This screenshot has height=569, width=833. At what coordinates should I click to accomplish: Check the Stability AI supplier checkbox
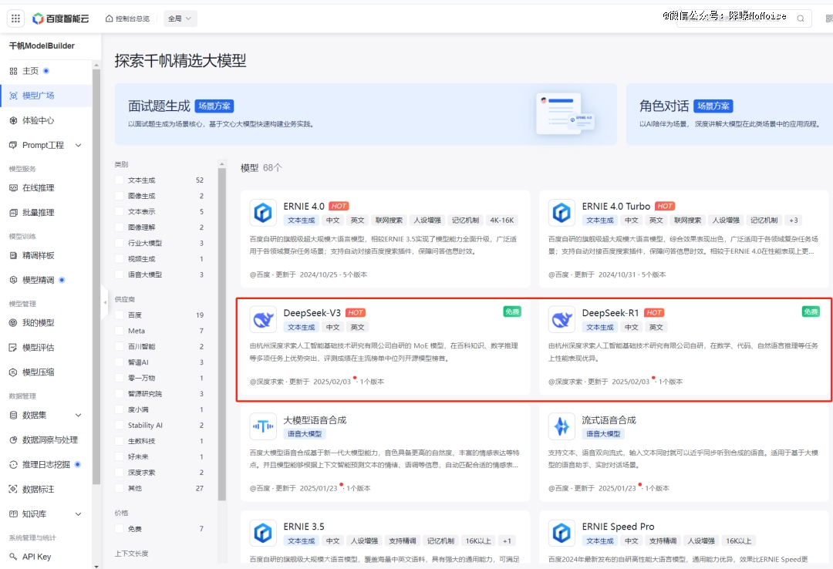pos(120,425)
